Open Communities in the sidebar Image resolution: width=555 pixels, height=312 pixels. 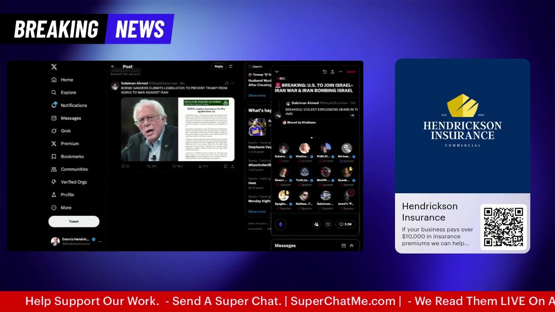pos(69,169)
